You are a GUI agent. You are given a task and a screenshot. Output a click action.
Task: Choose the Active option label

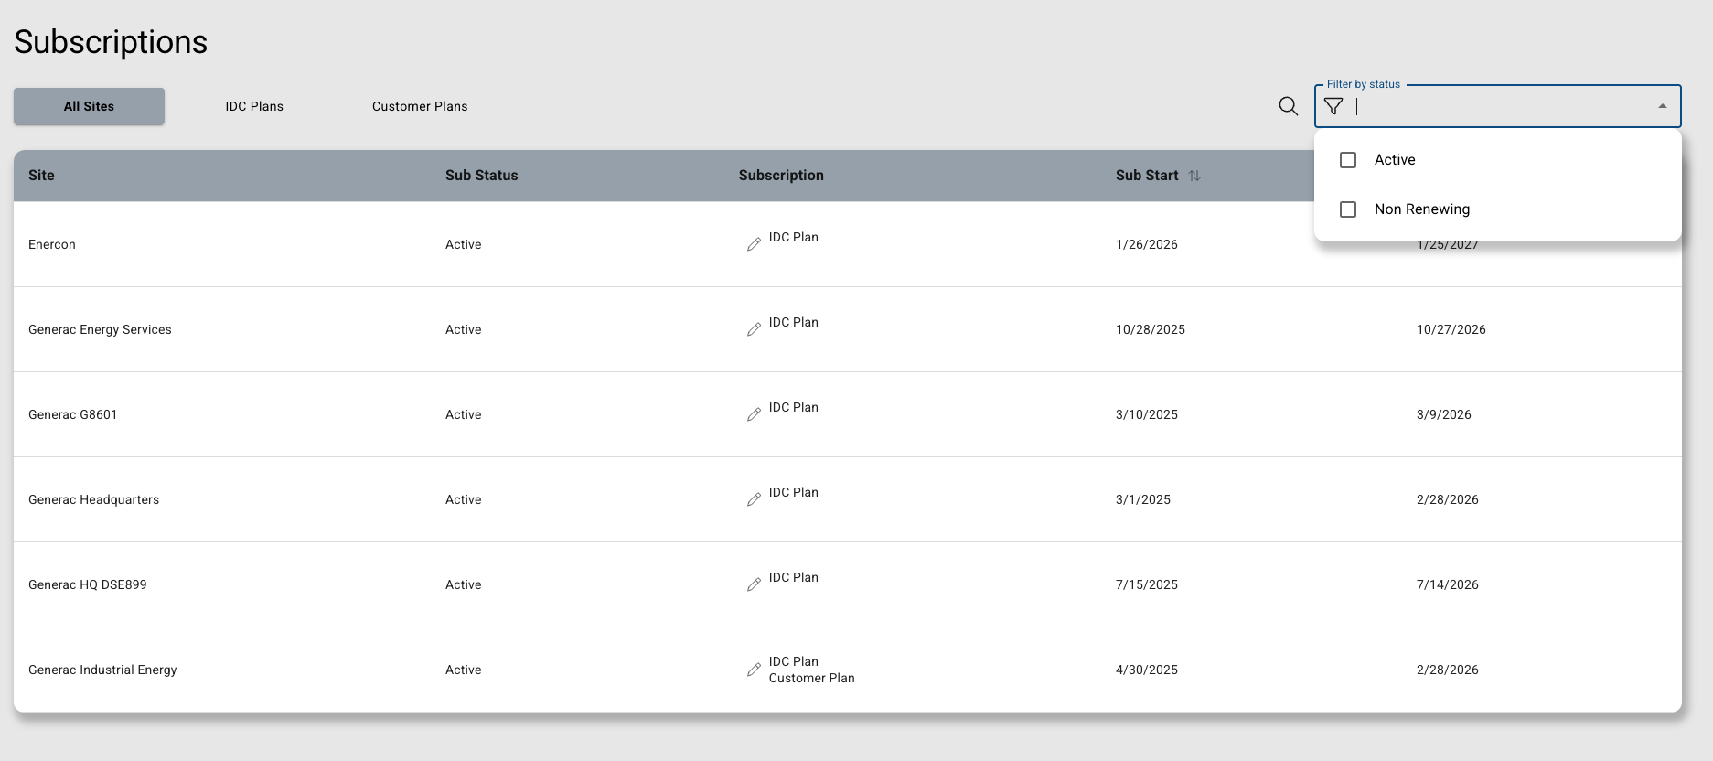1394,160
